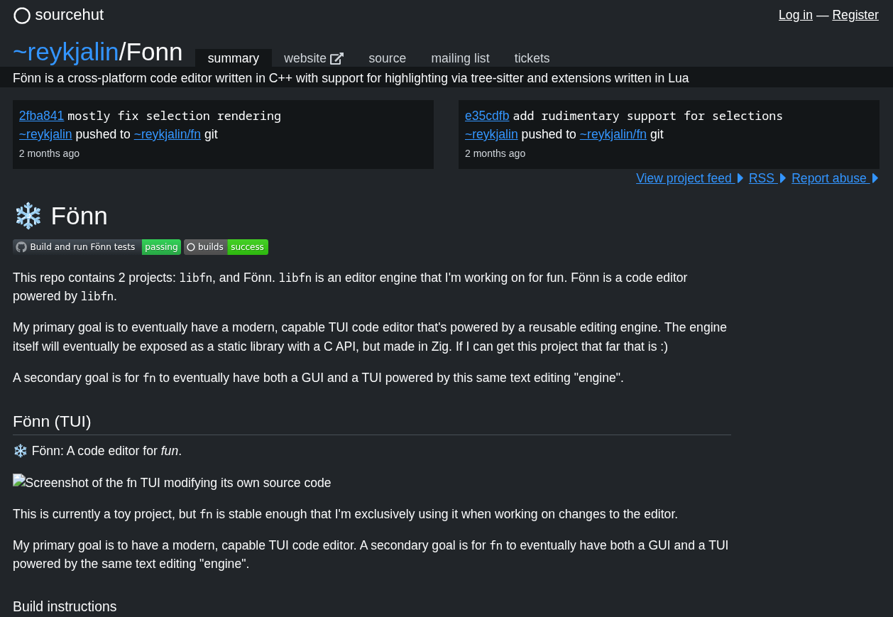
Task: Click the sourcehut circle logo icon
Action: [x=21, y=15]
